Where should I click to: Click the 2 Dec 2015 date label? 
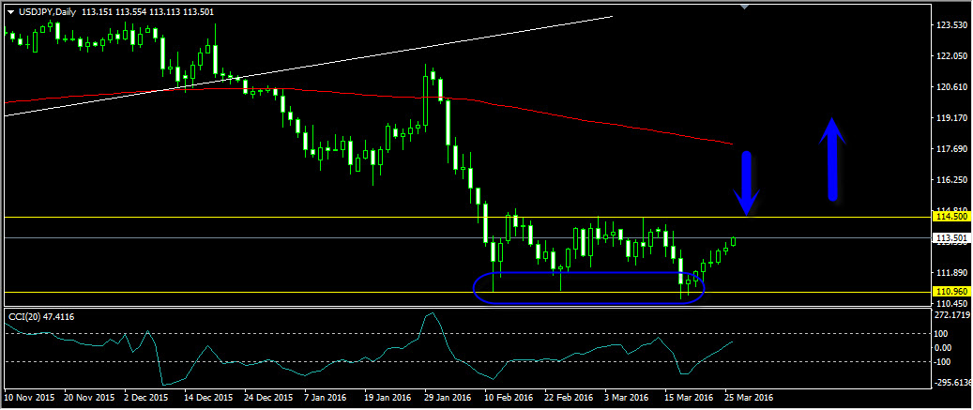click(x=146, y=396)
